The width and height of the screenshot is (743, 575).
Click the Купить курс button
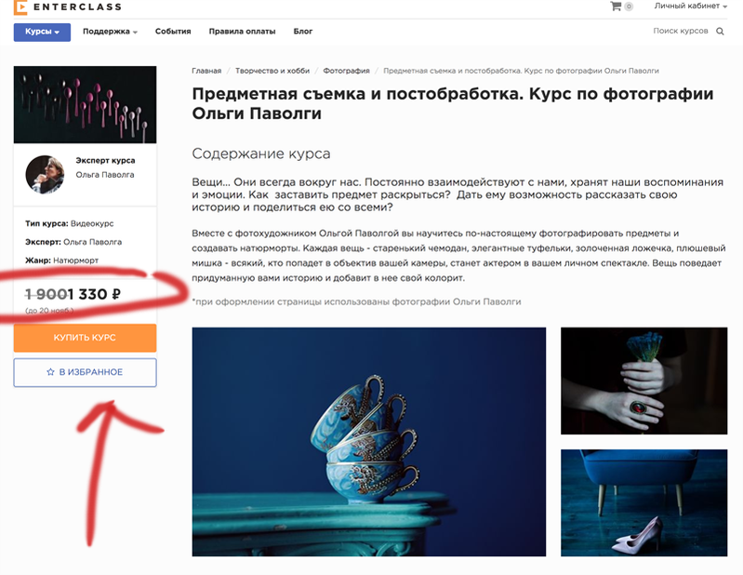(x=85, y=338)
